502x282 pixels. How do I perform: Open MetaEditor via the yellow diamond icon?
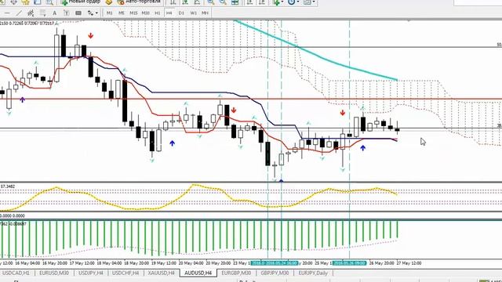pyautogui.click(x=109, y=2)
